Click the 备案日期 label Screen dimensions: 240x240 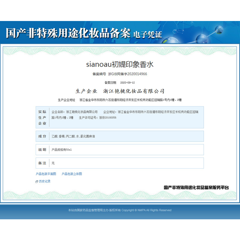pyautogui.click(x=110, y=83)
